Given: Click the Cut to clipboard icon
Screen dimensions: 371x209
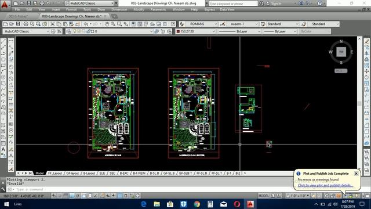Looking at the screenshot, I should (53, 24).
